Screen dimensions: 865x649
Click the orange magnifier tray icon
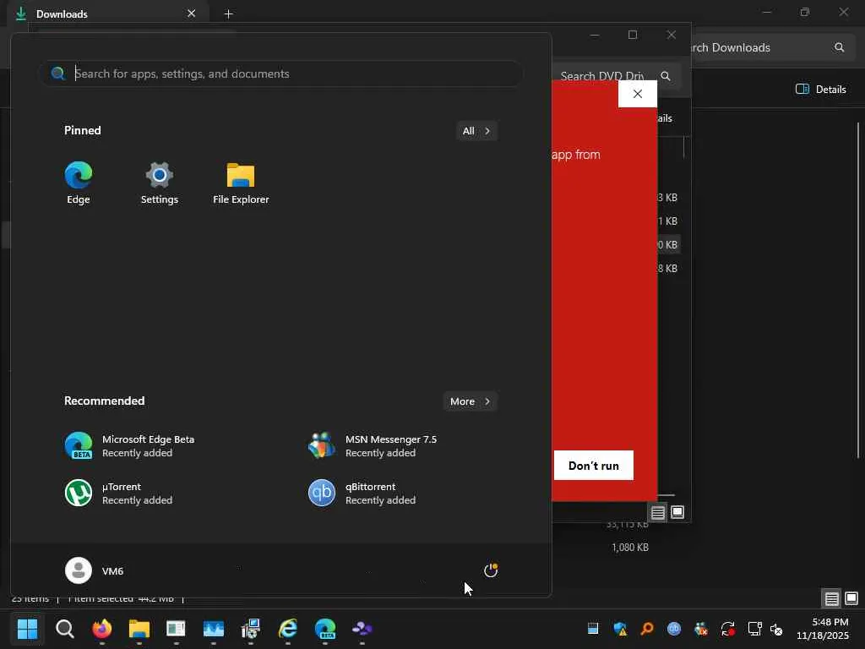click(x=647, y=629)
